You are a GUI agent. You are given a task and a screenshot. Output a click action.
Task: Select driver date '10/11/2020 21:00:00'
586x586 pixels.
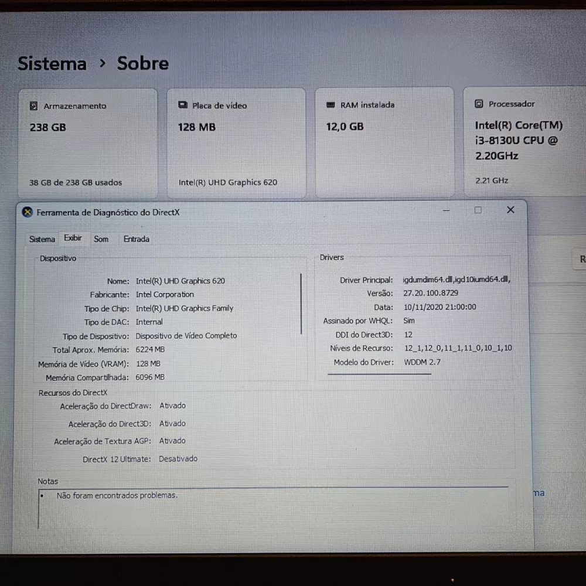pyautogui.click(x=440, y=307)
